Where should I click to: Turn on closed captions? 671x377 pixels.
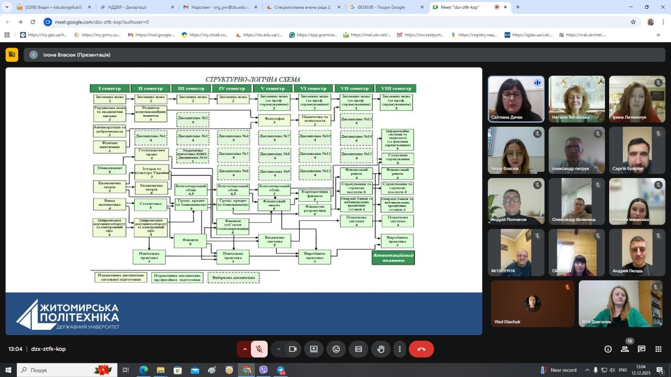359,349
